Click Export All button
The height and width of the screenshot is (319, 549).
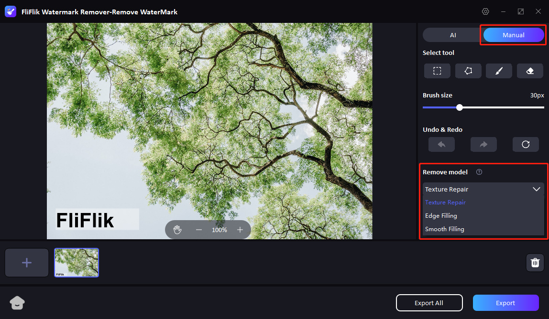pyautogui.click(x=429, y=303)
